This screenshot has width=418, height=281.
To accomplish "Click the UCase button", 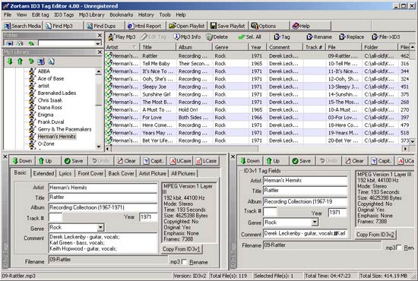I will (x=181, y=161).
